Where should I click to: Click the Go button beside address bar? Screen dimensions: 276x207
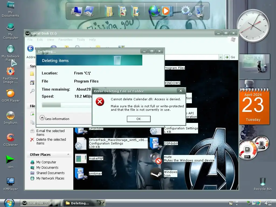click(230, 57)
